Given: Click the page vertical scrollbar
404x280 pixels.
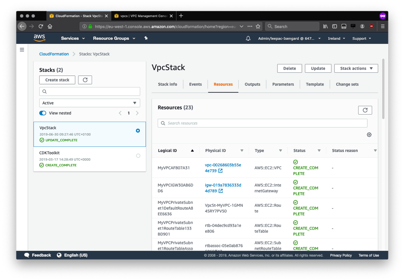Looking at the screenshot, I should pyautogui.click(x=383, y=89).
